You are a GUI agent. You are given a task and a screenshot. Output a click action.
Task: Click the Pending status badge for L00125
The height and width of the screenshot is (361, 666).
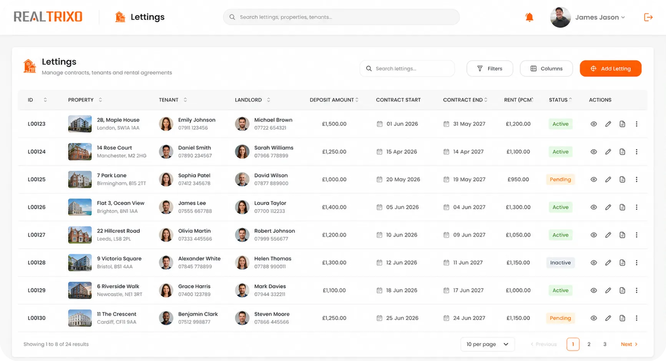click(x=560, y=179)
